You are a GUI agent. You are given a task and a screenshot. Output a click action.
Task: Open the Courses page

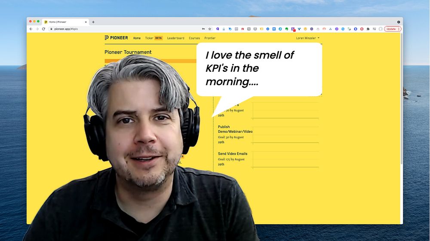pos(194,38)
